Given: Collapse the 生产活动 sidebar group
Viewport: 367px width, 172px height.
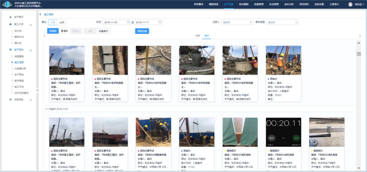Looking at the screenshot, I should tap(31, 50).
